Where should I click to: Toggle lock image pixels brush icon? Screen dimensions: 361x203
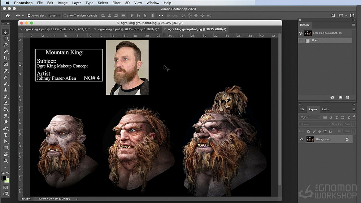[x=314, y=131]
